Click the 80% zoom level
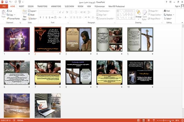The width and height of the screenshot is (184, 122). click(177, 120)
